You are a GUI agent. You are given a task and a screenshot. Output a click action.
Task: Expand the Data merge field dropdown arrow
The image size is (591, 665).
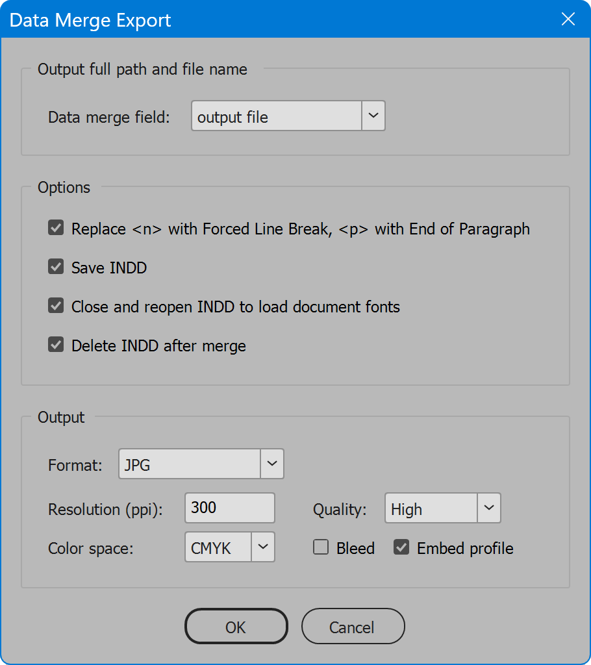coord(373,116)
